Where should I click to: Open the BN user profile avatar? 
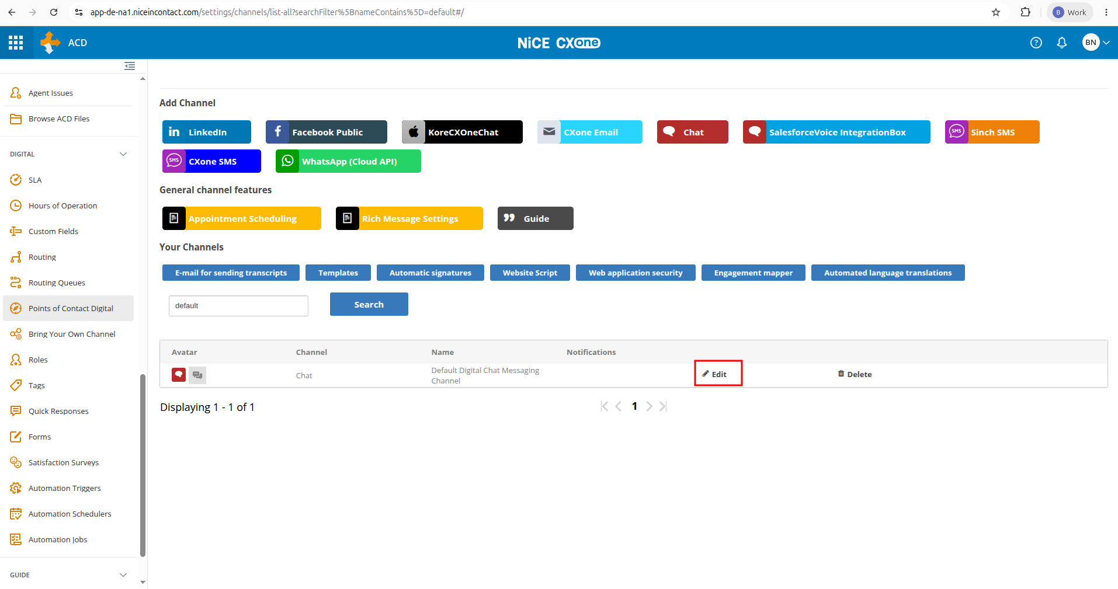tap(1091, 43)
